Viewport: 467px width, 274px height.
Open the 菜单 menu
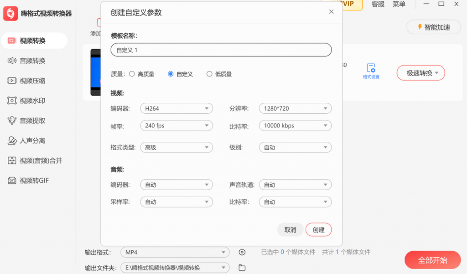399,4
